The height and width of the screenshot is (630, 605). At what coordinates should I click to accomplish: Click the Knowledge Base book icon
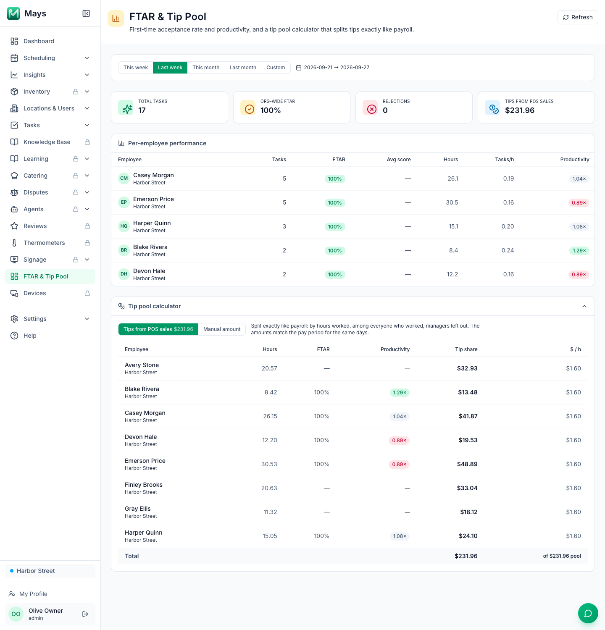[14, 142]
